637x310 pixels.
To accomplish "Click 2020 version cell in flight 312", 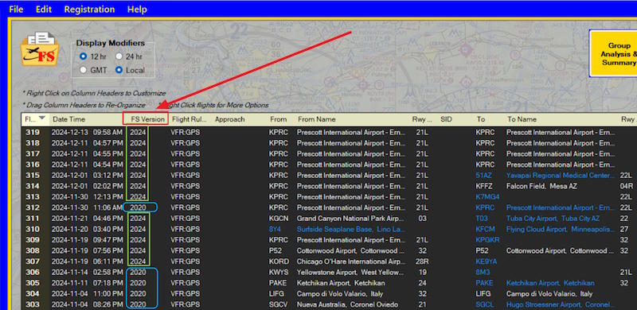I will [x=138, y=207].
